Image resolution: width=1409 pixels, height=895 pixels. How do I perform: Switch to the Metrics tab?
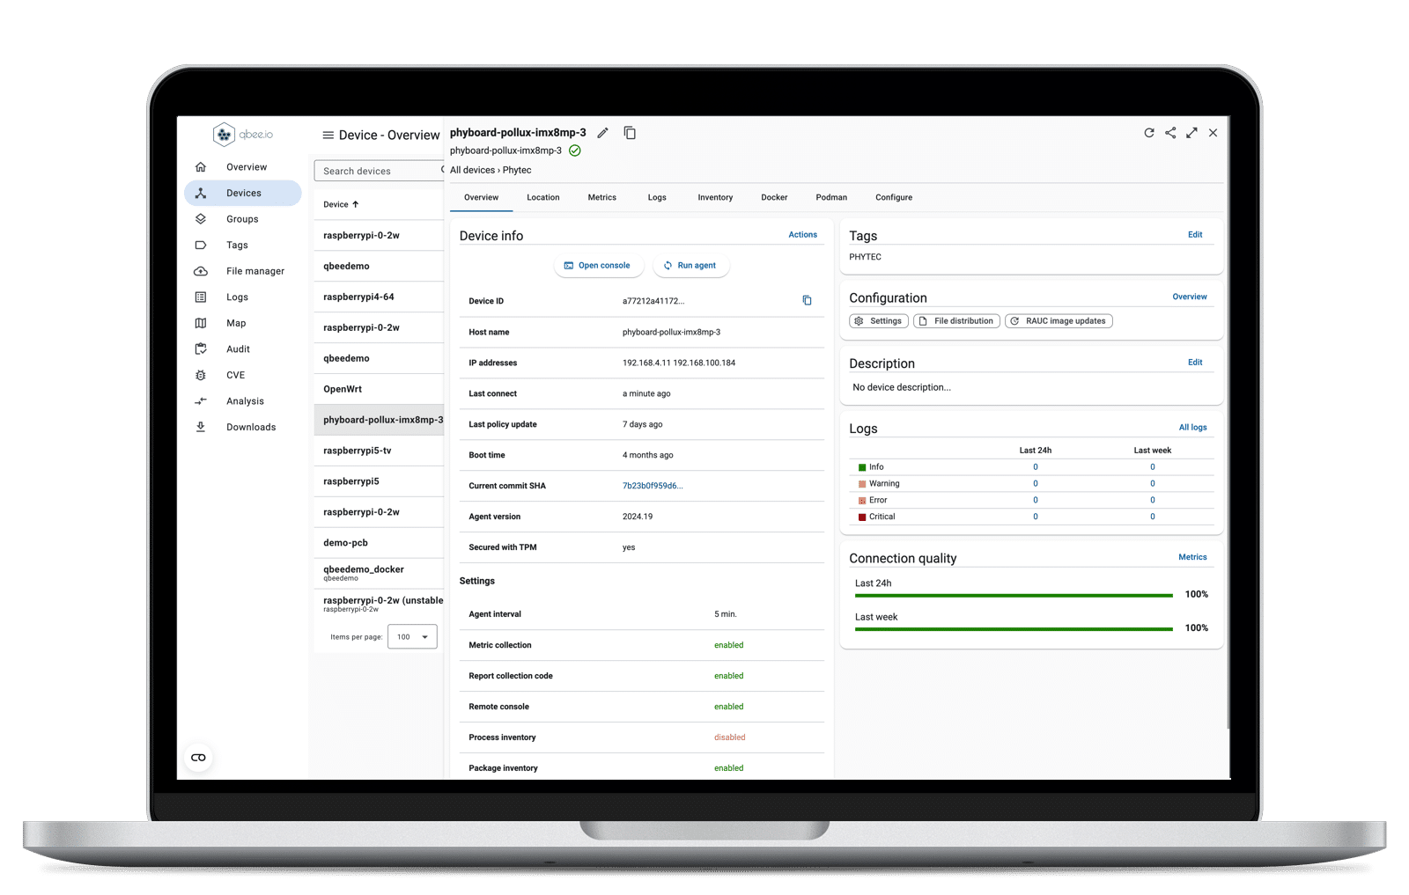click(x=601, y=198)
